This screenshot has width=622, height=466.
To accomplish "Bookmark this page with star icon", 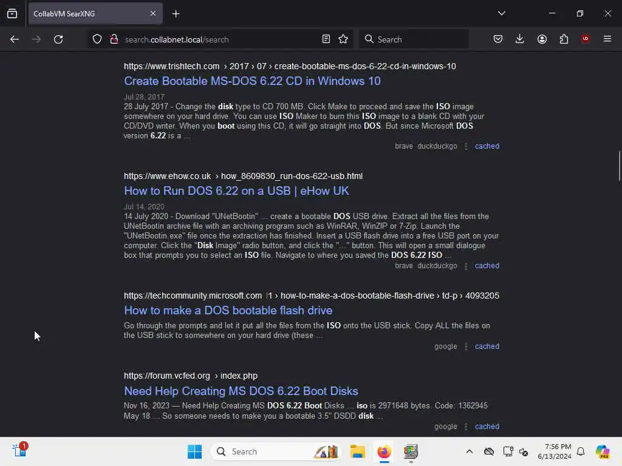I will click(x=343, y=39).
